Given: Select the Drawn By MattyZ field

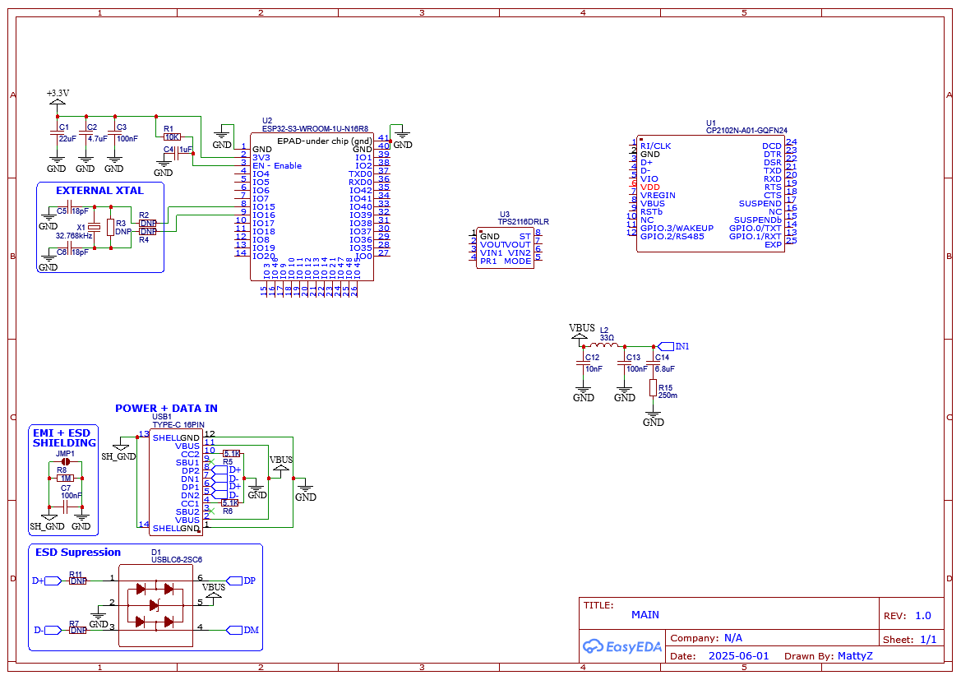Looking at the screenshot, I should point(829,655).
